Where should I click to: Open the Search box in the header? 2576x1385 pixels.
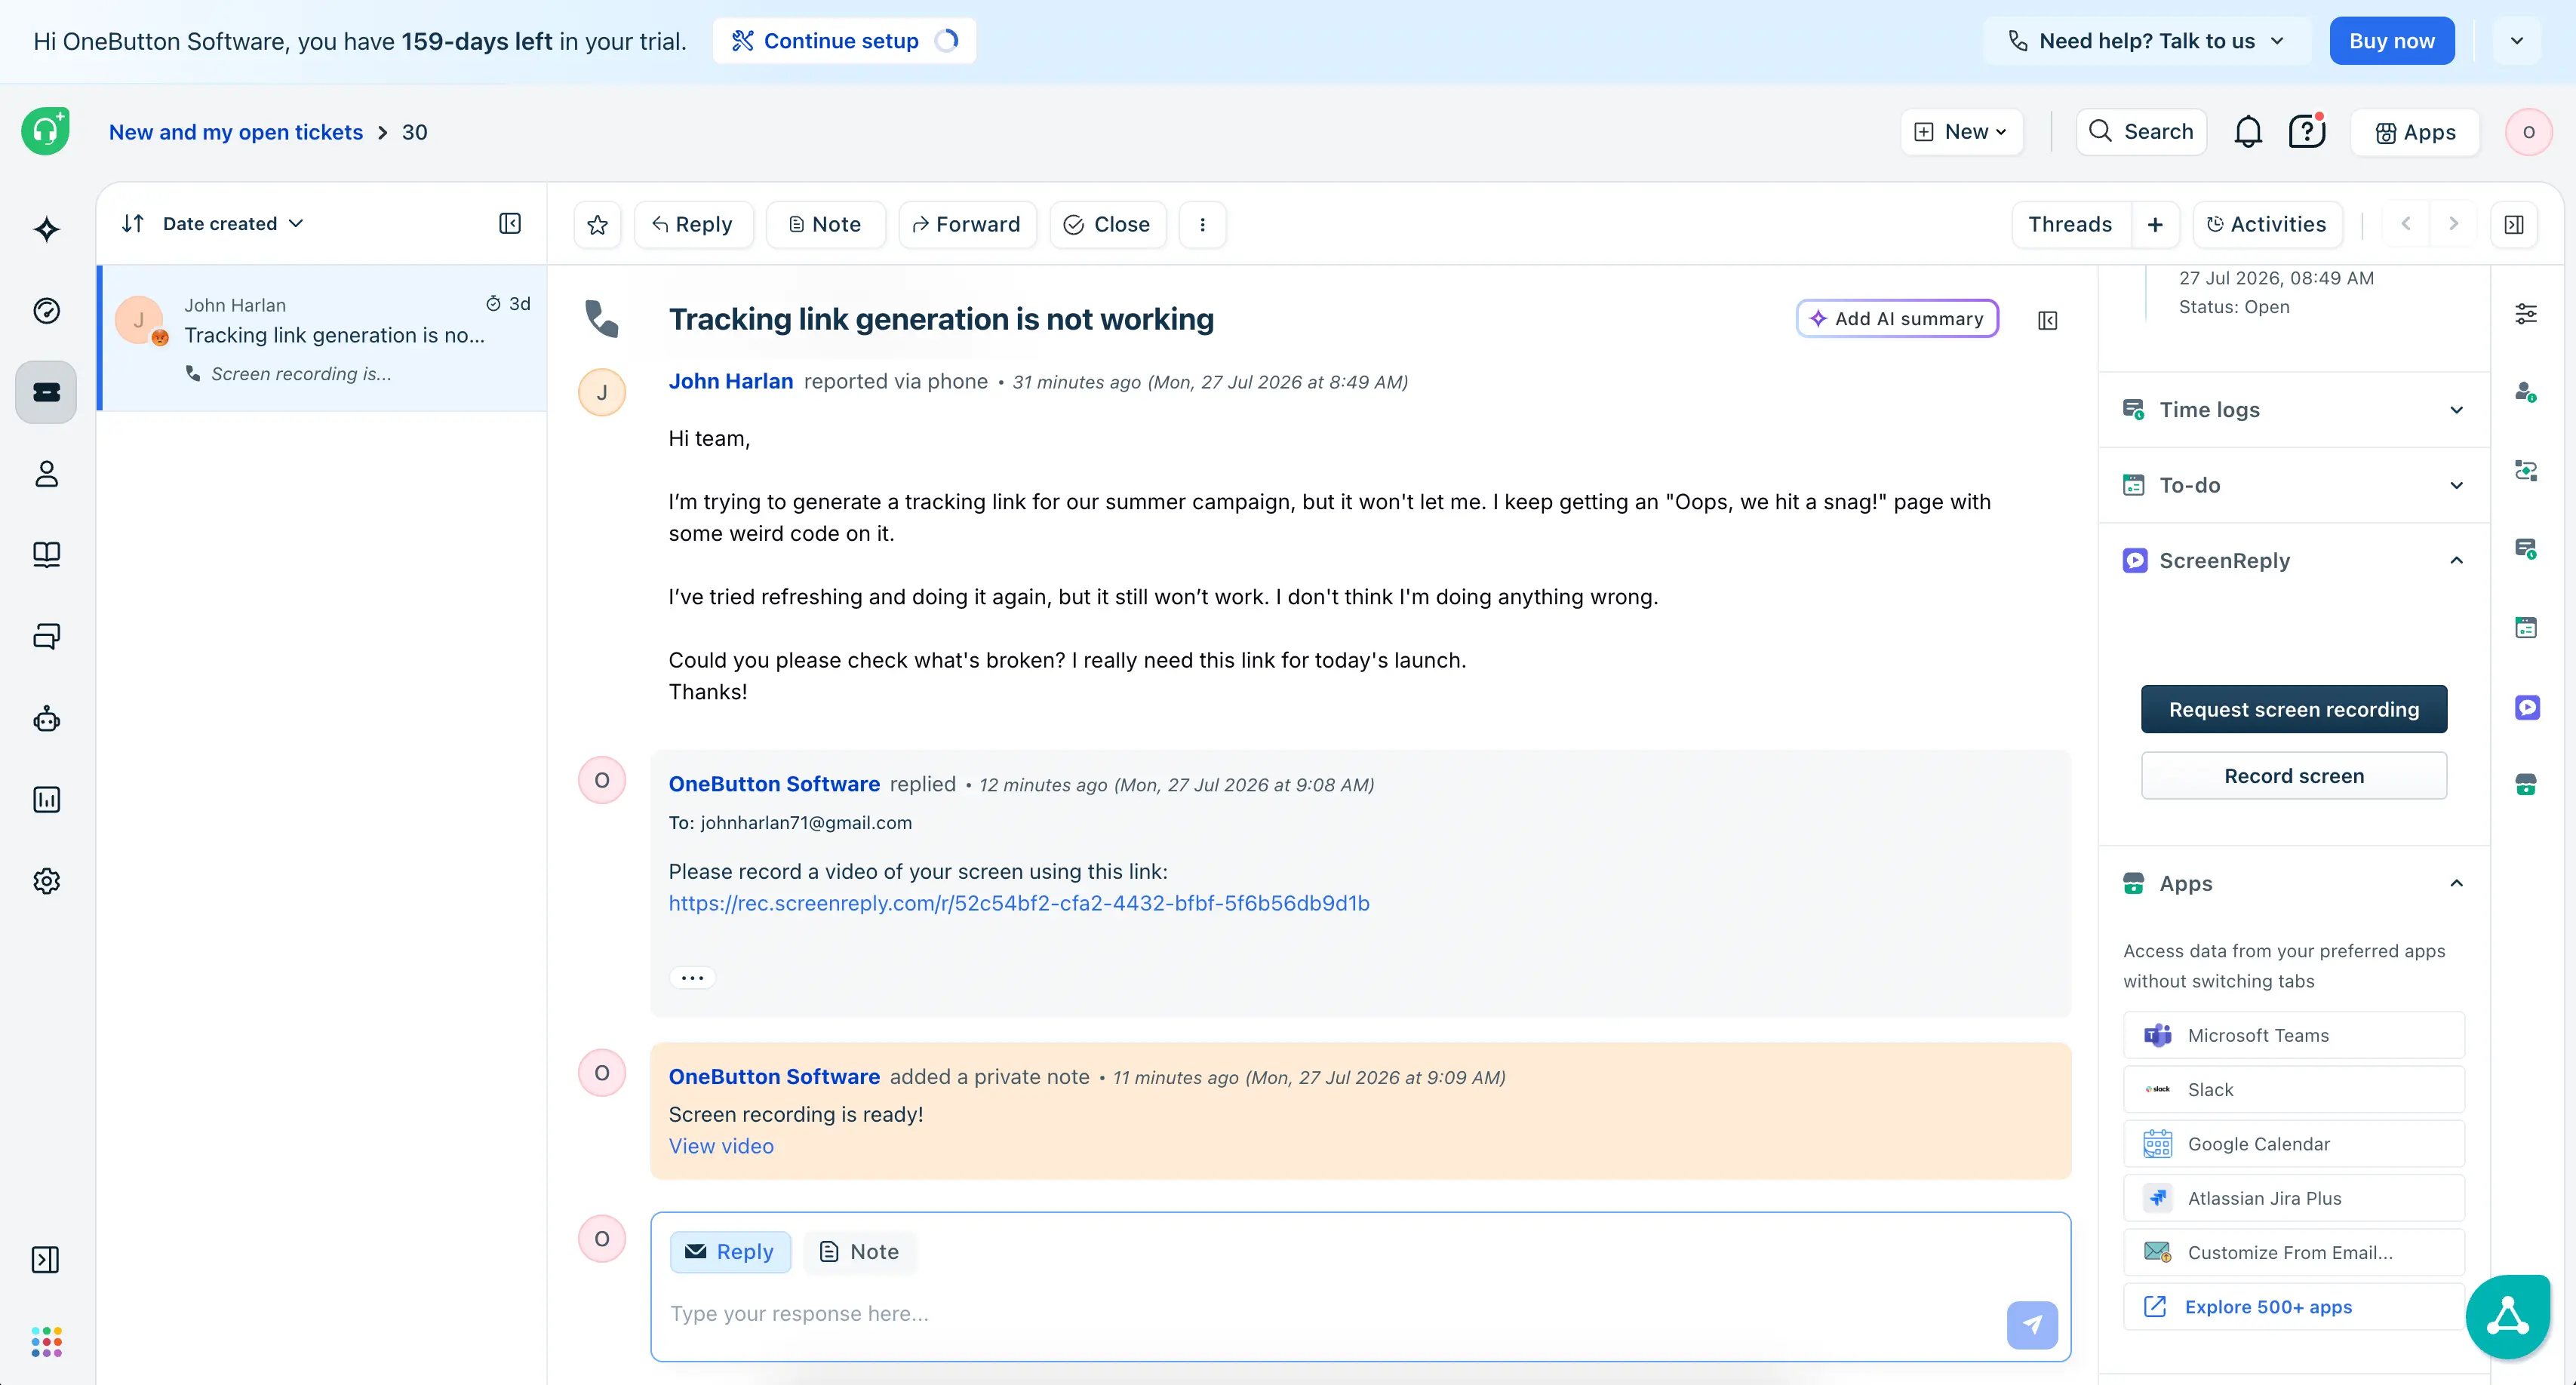pos(2141,131)
